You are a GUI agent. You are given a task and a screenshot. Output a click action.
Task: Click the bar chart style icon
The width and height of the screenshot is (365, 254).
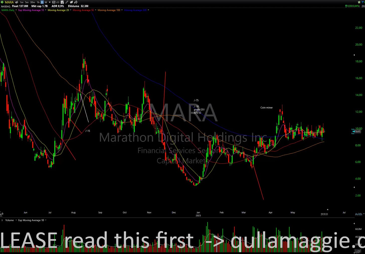58,2
